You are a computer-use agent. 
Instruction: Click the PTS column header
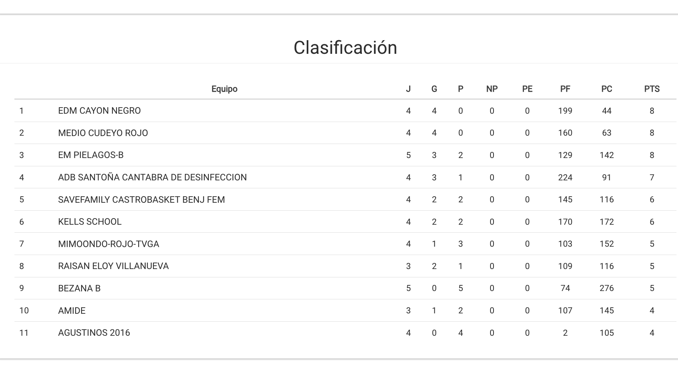(652, 89)
